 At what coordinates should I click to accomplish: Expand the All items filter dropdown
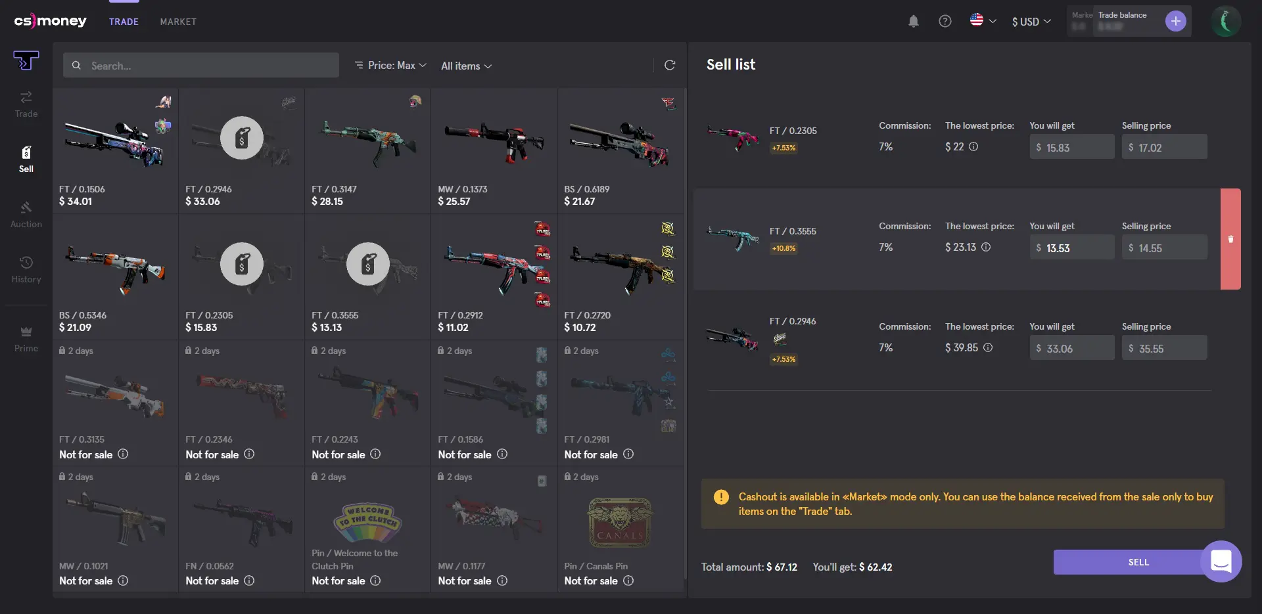pyautogui.click(x=466, y=66)
